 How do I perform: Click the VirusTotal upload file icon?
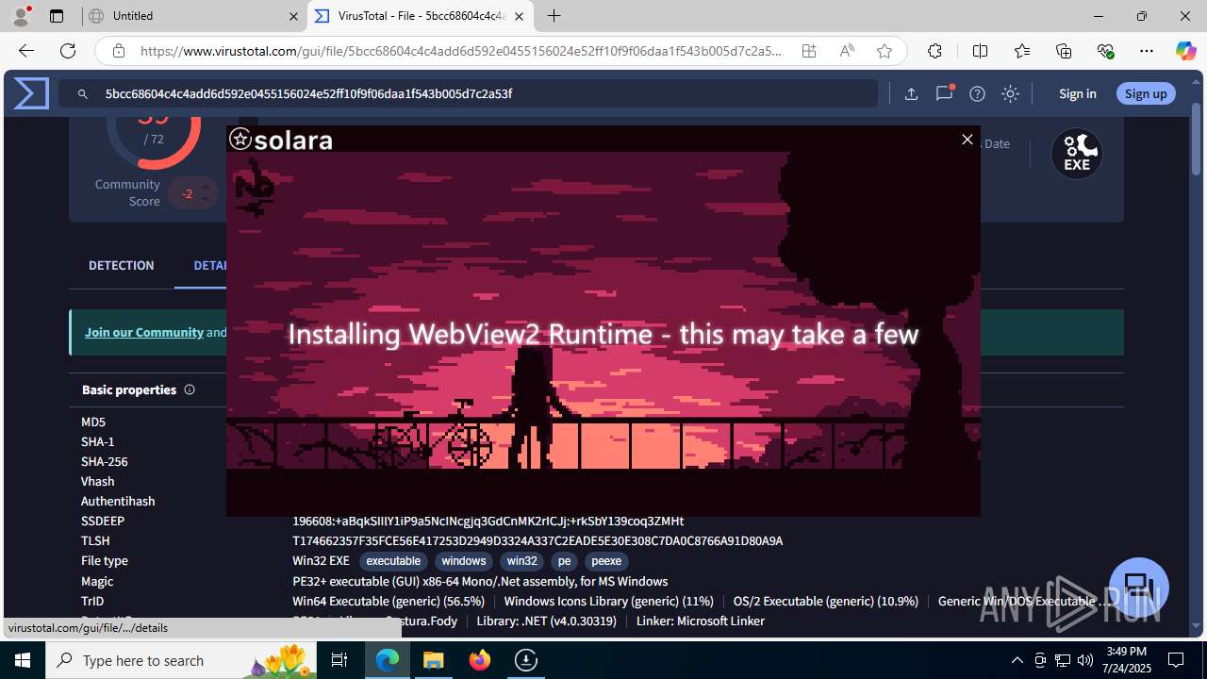tap(911, 93)
